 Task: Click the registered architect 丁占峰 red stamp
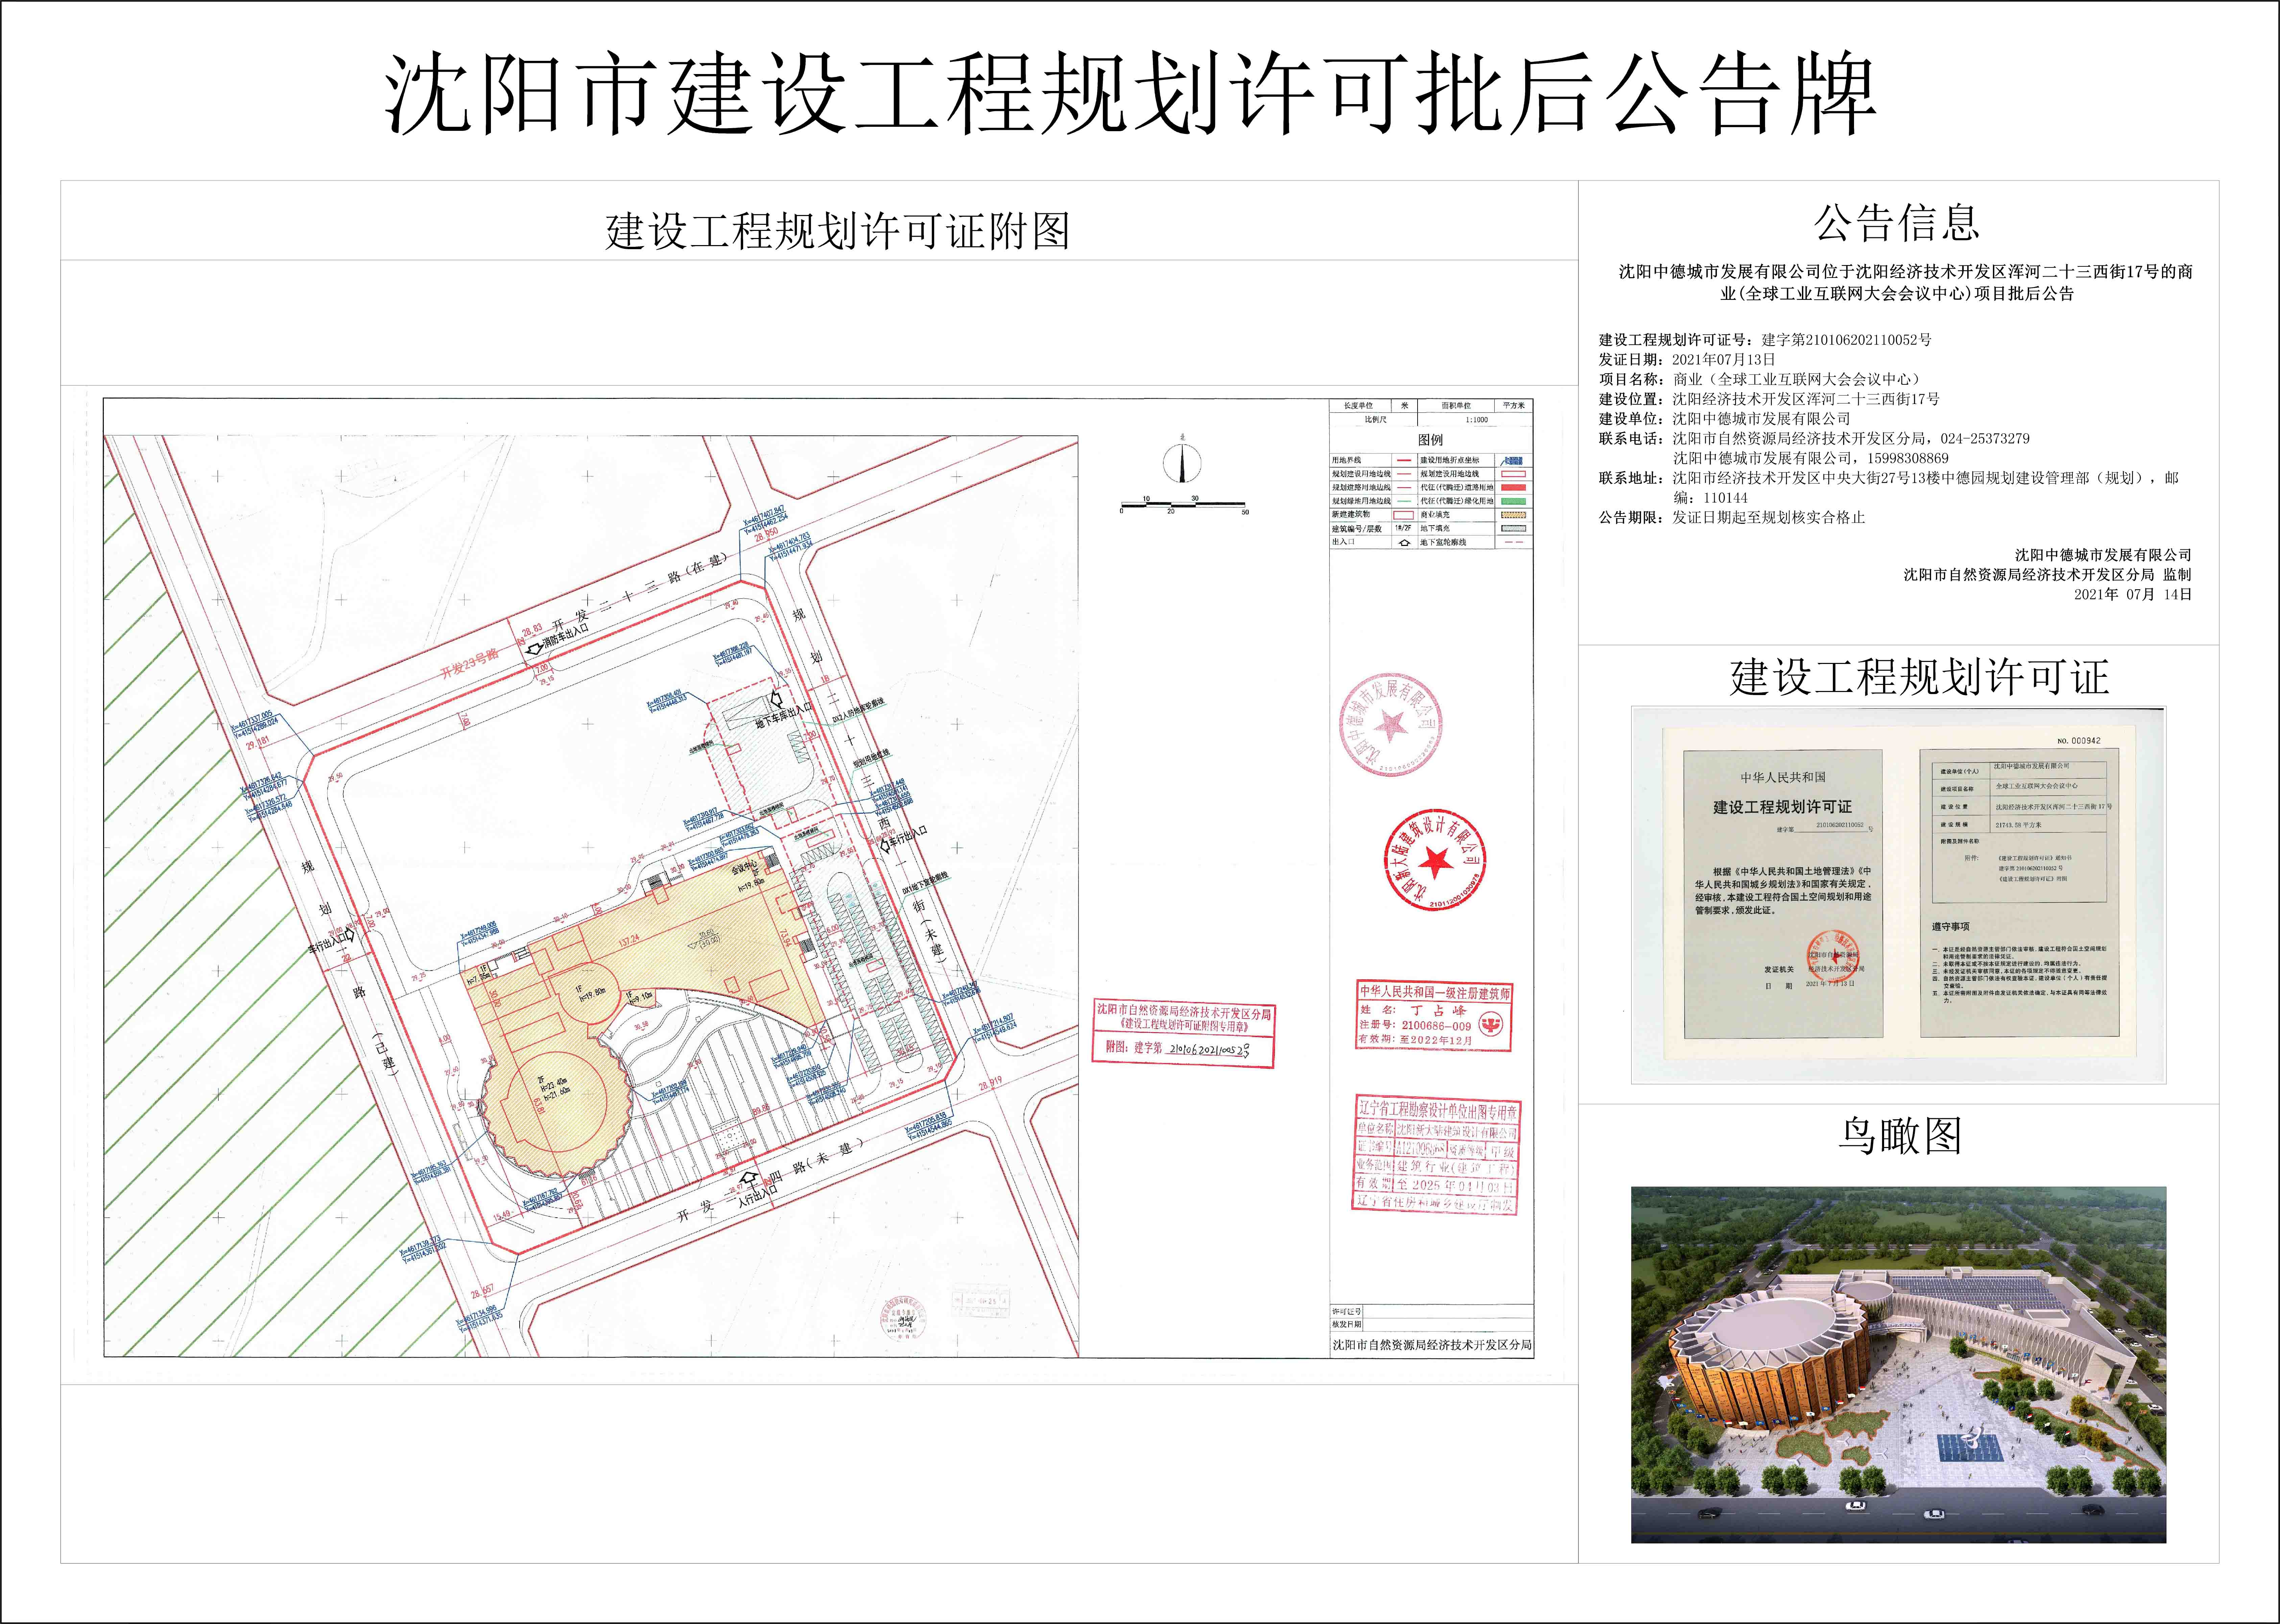tap(1434, 1016)
